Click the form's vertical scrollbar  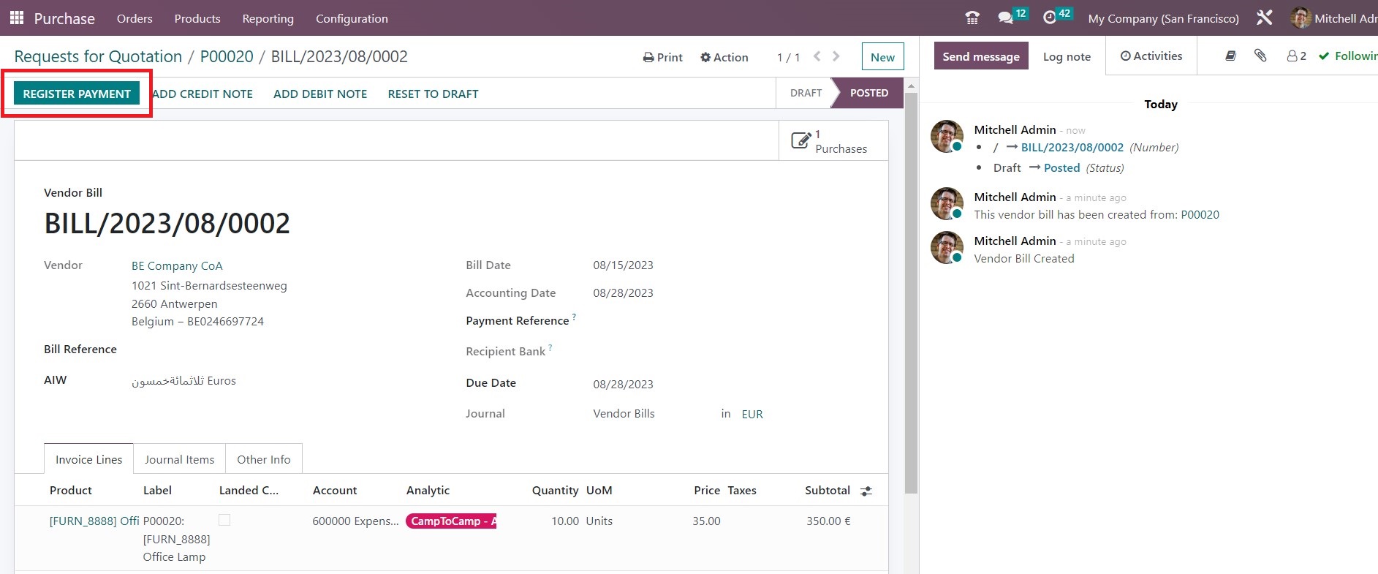[911, 292]
